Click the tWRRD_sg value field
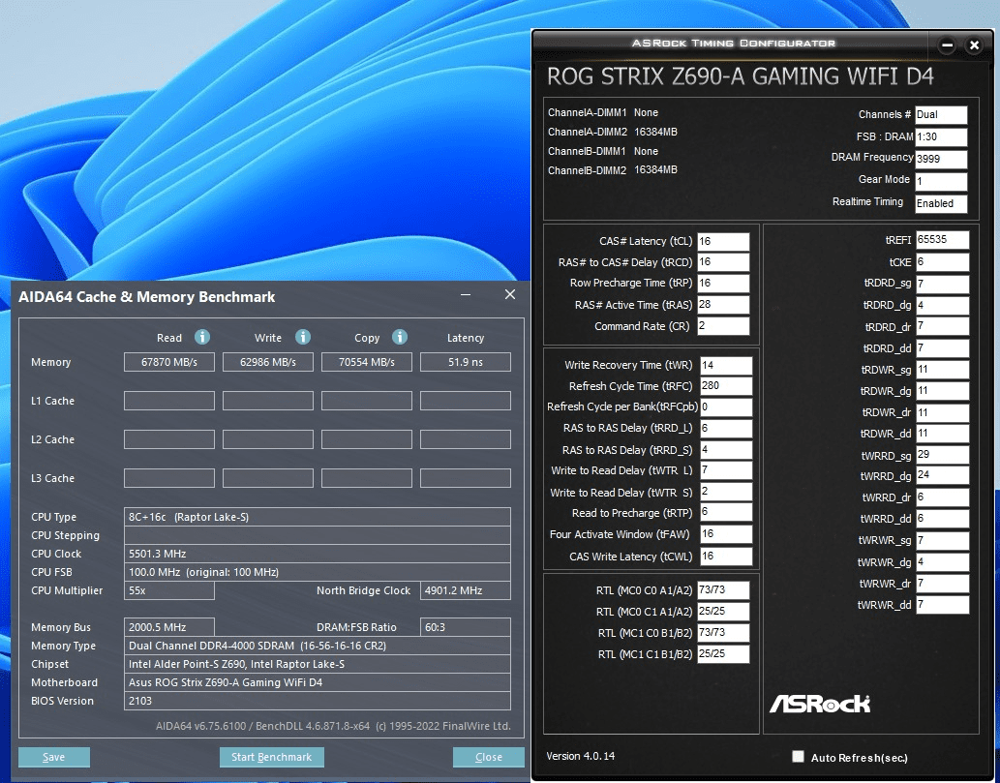 943,455
